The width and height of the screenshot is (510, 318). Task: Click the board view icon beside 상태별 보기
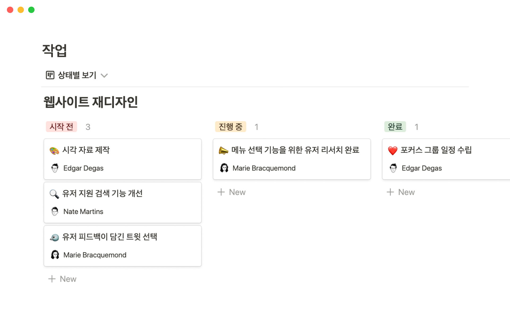[50, 75]
